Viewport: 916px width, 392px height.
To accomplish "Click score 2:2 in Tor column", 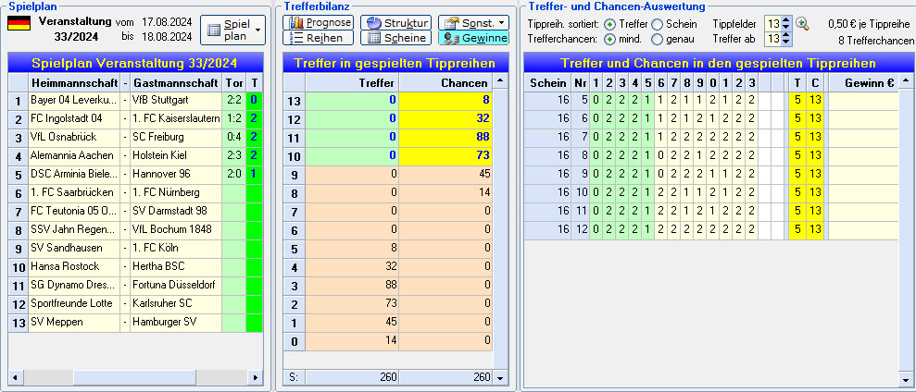I will pos(233,101).
